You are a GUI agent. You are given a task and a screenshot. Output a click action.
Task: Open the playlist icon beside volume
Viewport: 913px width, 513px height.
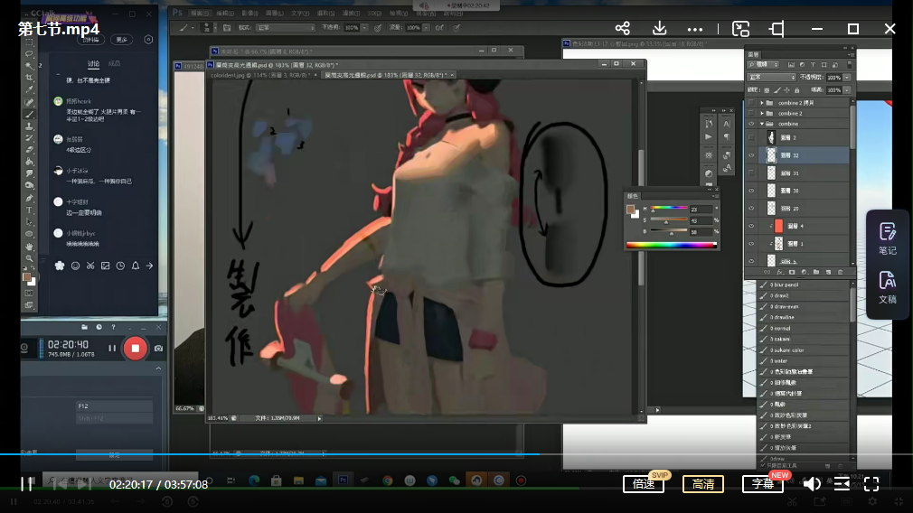pos(842,484)
